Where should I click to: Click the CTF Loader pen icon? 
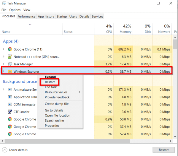10,112
